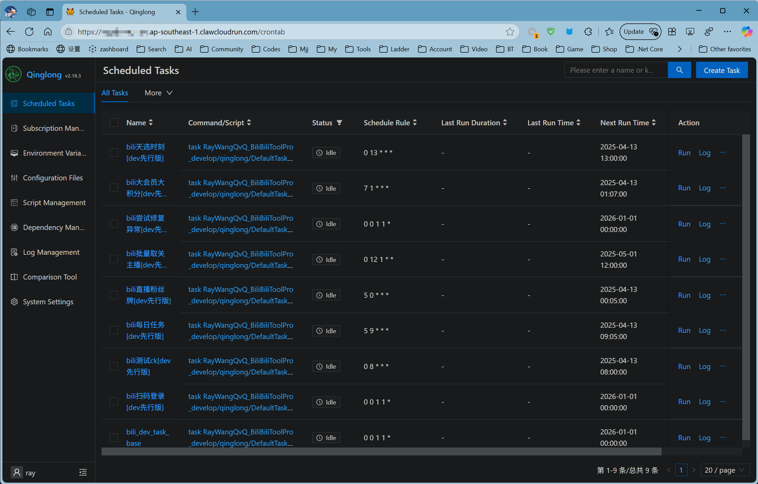Expand the More views dropdown
Viewport: 758px width, 484px height.
(158, 93)
